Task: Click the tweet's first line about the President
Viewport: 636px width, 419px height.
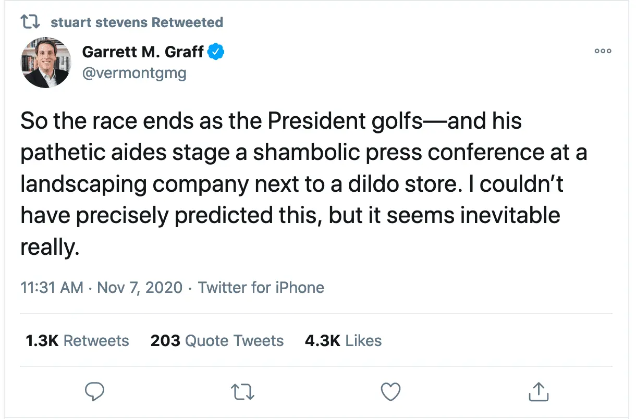Action: [x=271, y=121]
